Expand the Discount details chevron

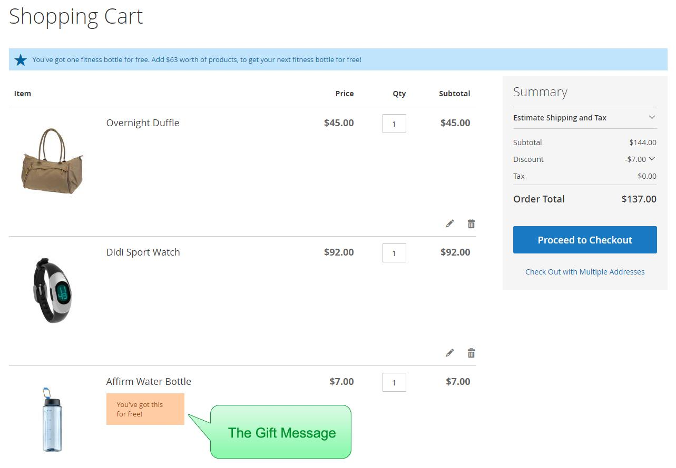click(652, 159)
